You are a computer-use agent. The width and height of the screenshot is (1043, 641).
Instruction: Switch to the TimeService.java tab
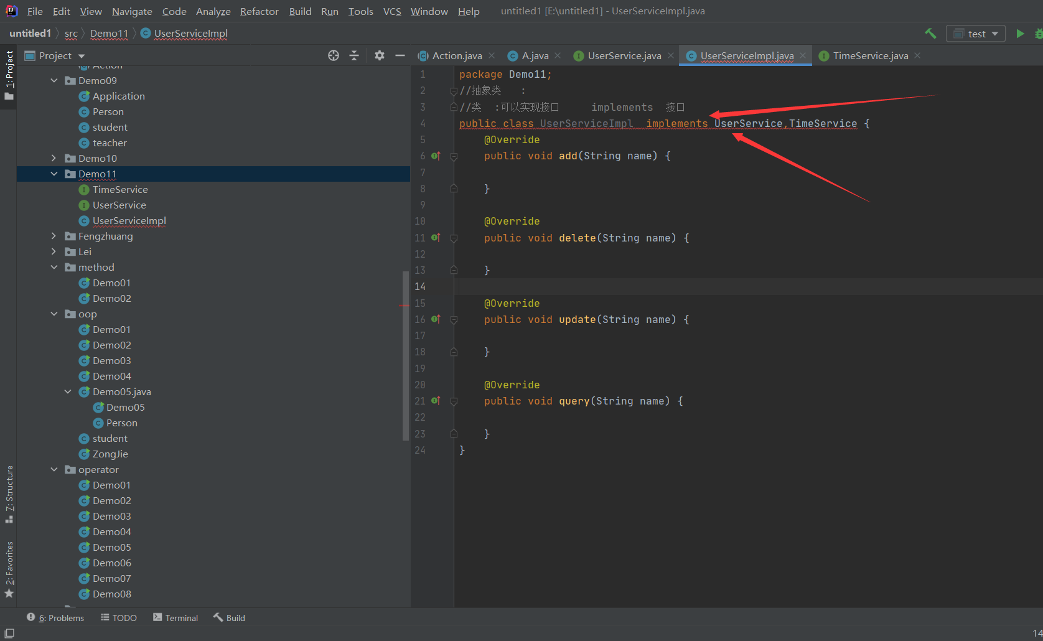tap(870, 55)
